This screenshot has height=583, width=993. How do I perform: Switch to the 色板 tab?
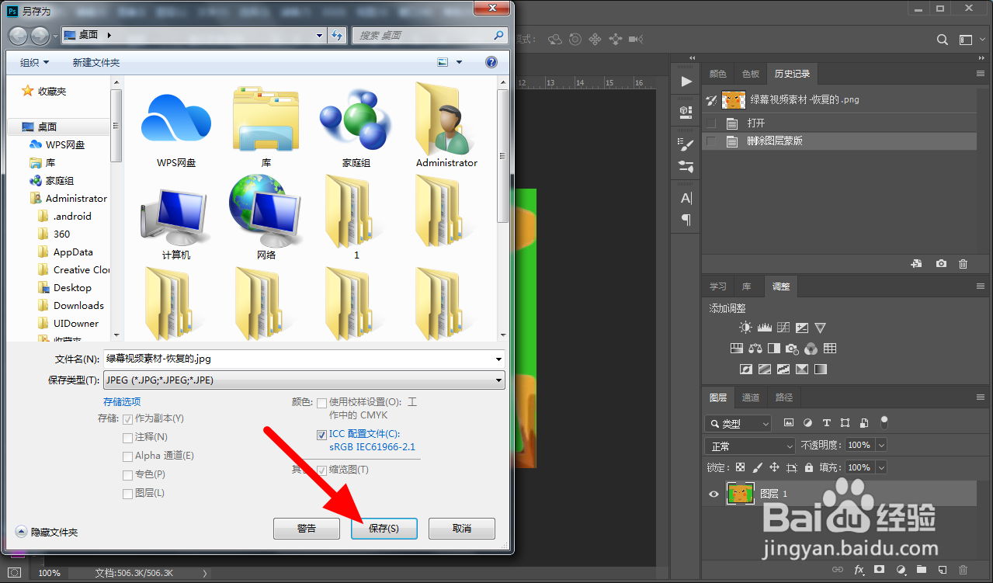point(750,74)
